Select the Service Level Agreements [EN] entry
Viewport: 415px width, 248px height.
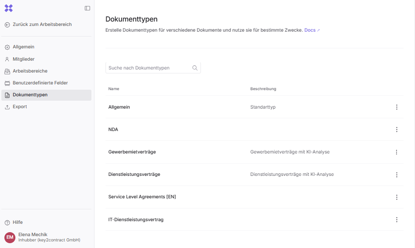click(142, 197)
